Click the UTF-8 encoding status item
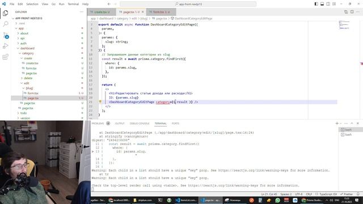Image resolution: width=363 pixels, height=204 pixels. click(299, 194)
